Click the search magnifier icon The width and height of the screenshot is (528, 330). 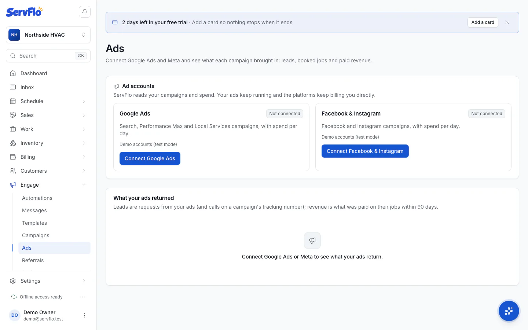pyautogui.click(x=13, y=56)
